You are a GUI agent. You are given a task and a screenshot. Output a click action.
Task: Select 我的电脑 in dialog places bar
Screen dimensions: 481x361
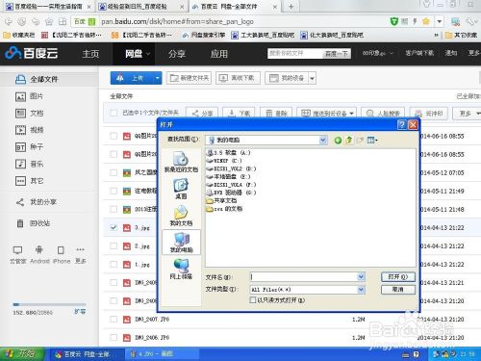click(x=181, y=243)
